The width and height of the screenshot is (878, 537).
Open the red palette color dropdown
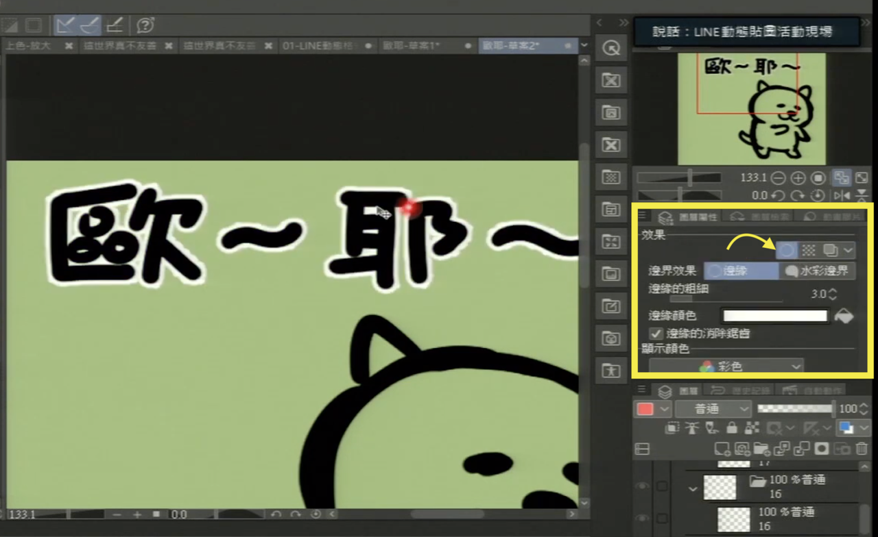click(x=654, y=409)
